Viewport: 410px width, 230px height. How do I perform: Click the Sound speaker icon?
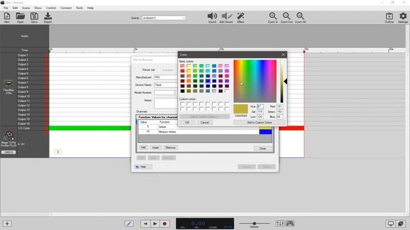click(x=212, y=16)
